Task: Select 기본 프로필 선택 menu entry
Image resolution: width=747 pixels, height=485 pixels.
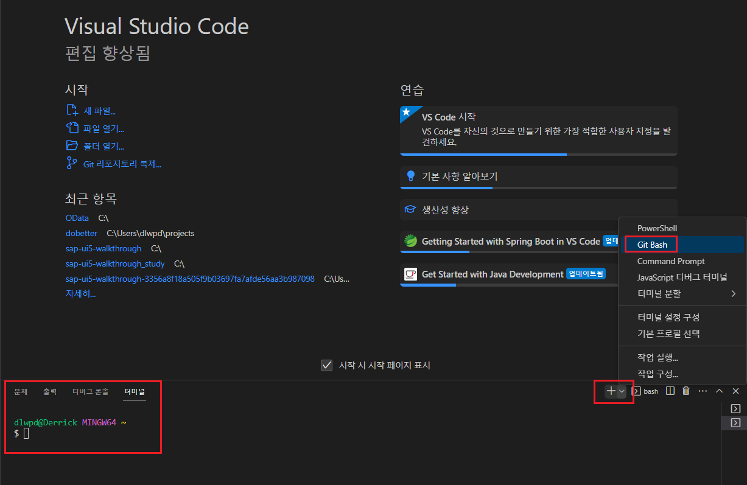Action: (x=682, y=333)
